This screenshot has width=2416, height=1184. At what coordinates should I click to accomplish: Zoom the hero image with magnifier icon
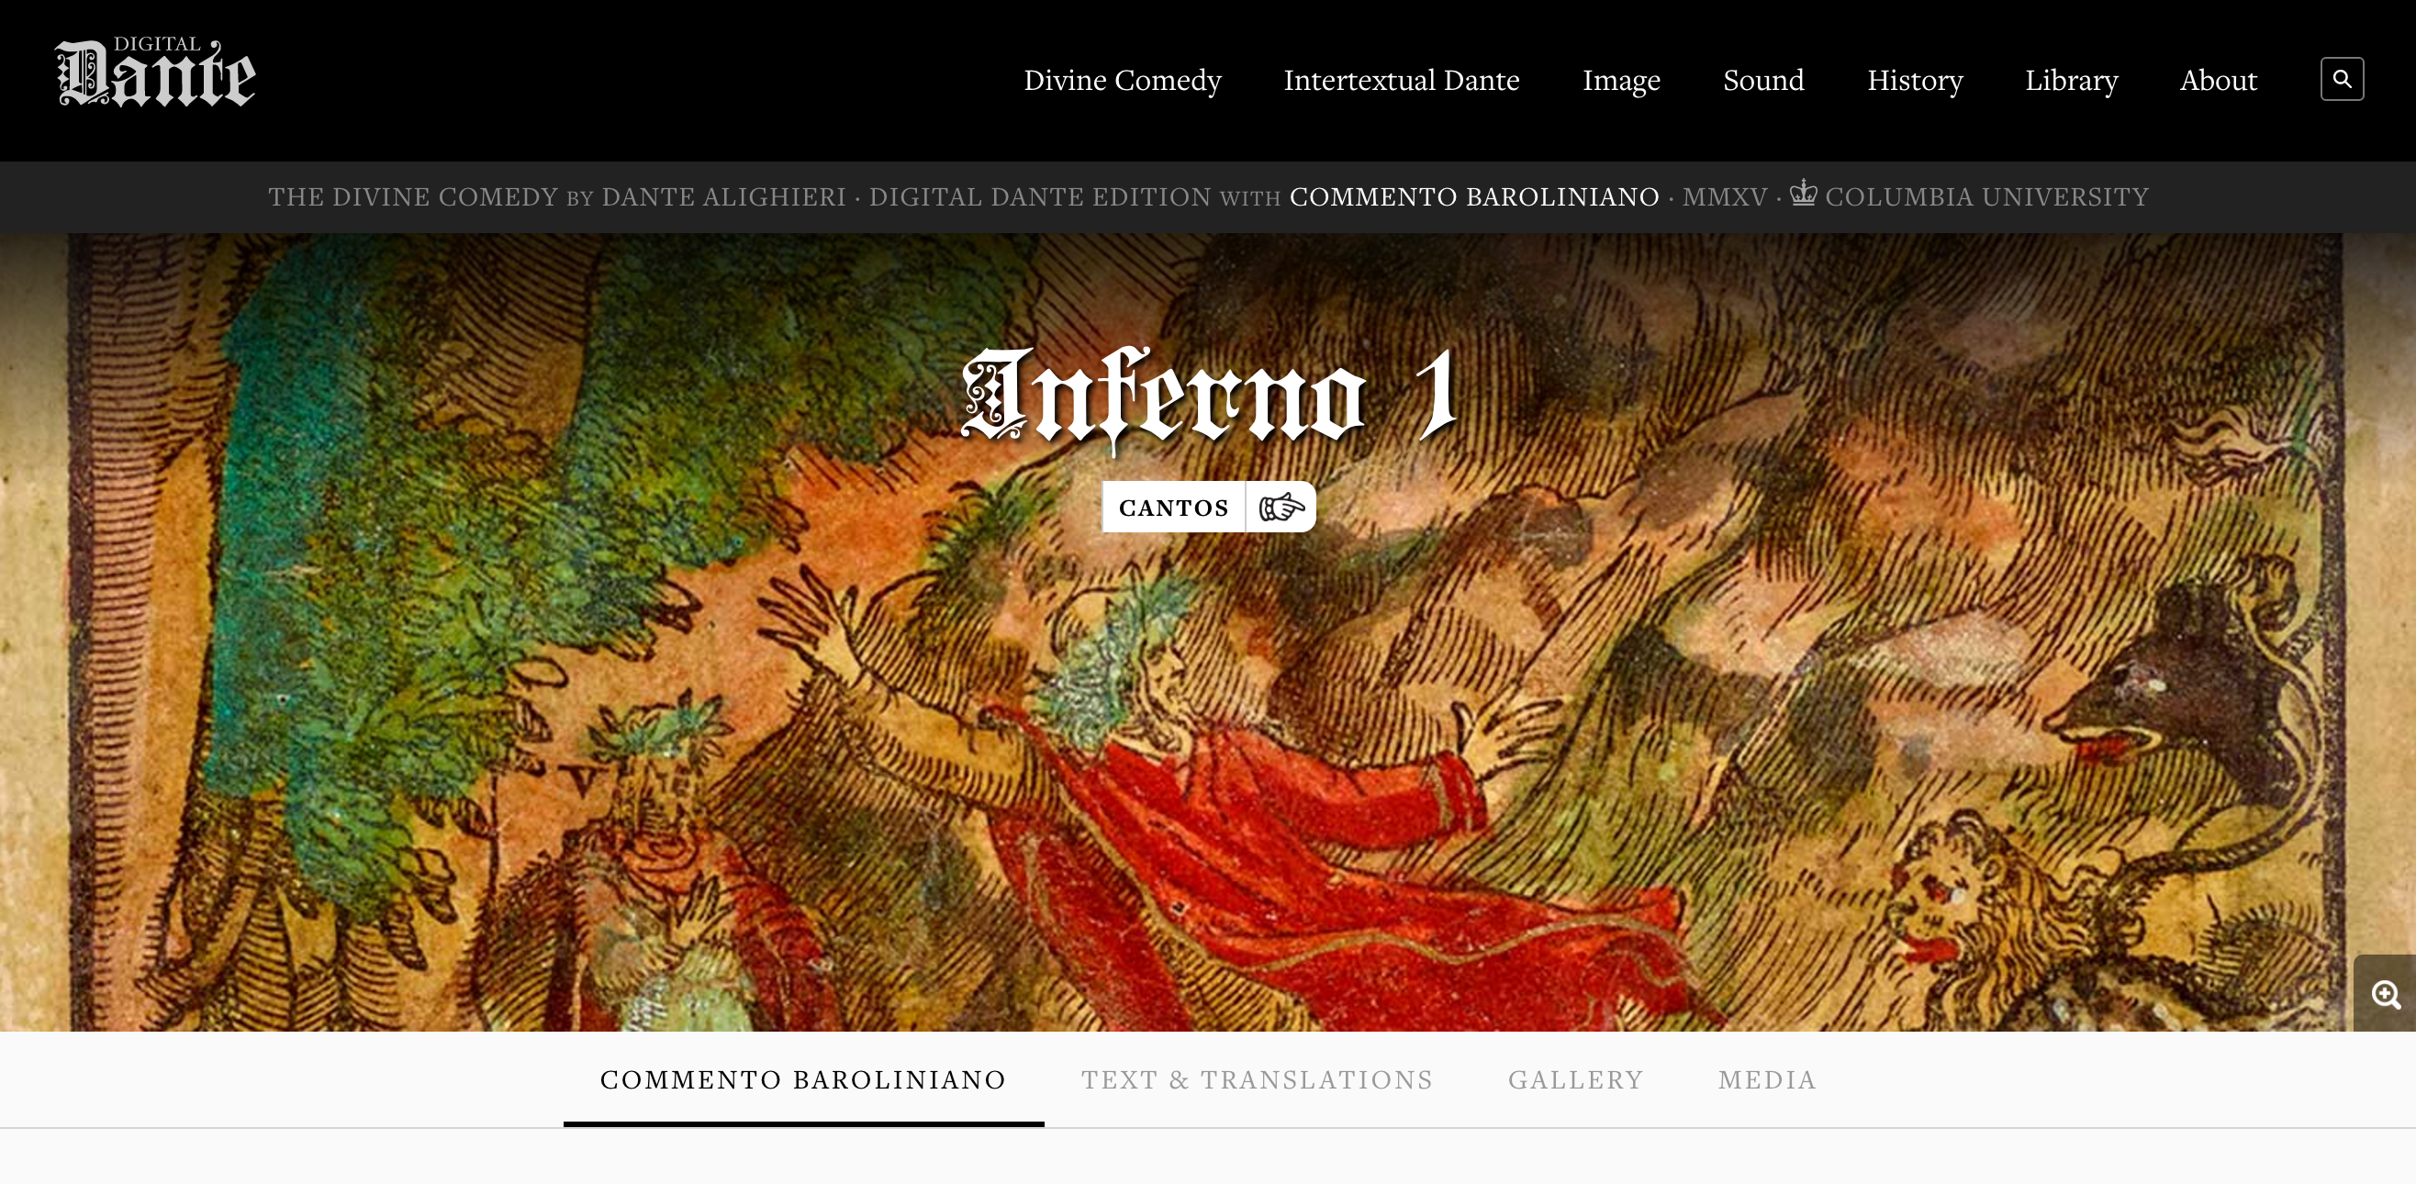click(2385, 994)
